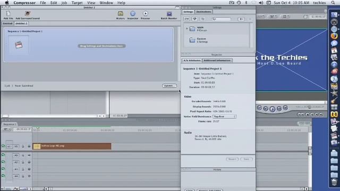Click the job's clapperboard source thumbnail
Image resolution: width=340 pixels, height=191 pixels.
pyautogui.click(x=19, y=45)
